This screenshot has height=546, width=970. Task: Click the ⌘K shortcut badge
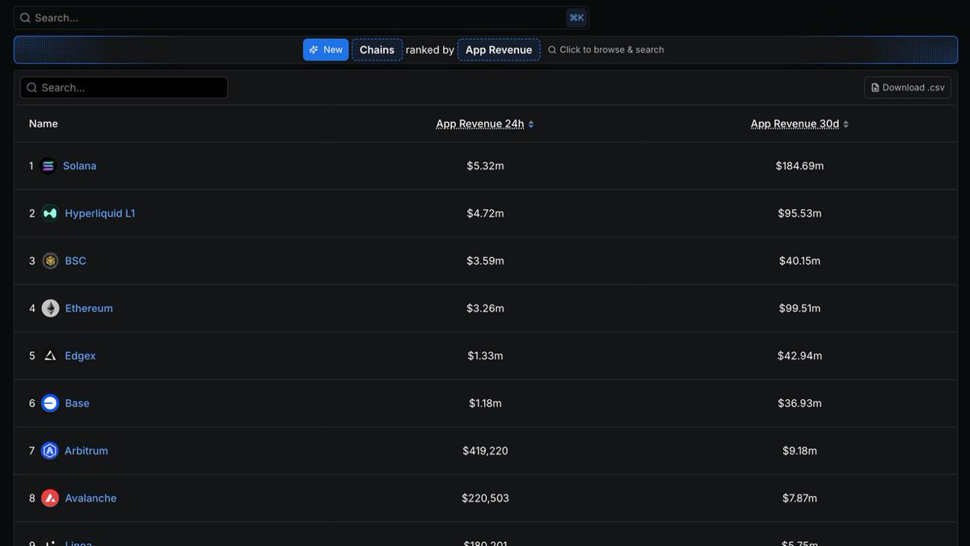coord(576,18)
